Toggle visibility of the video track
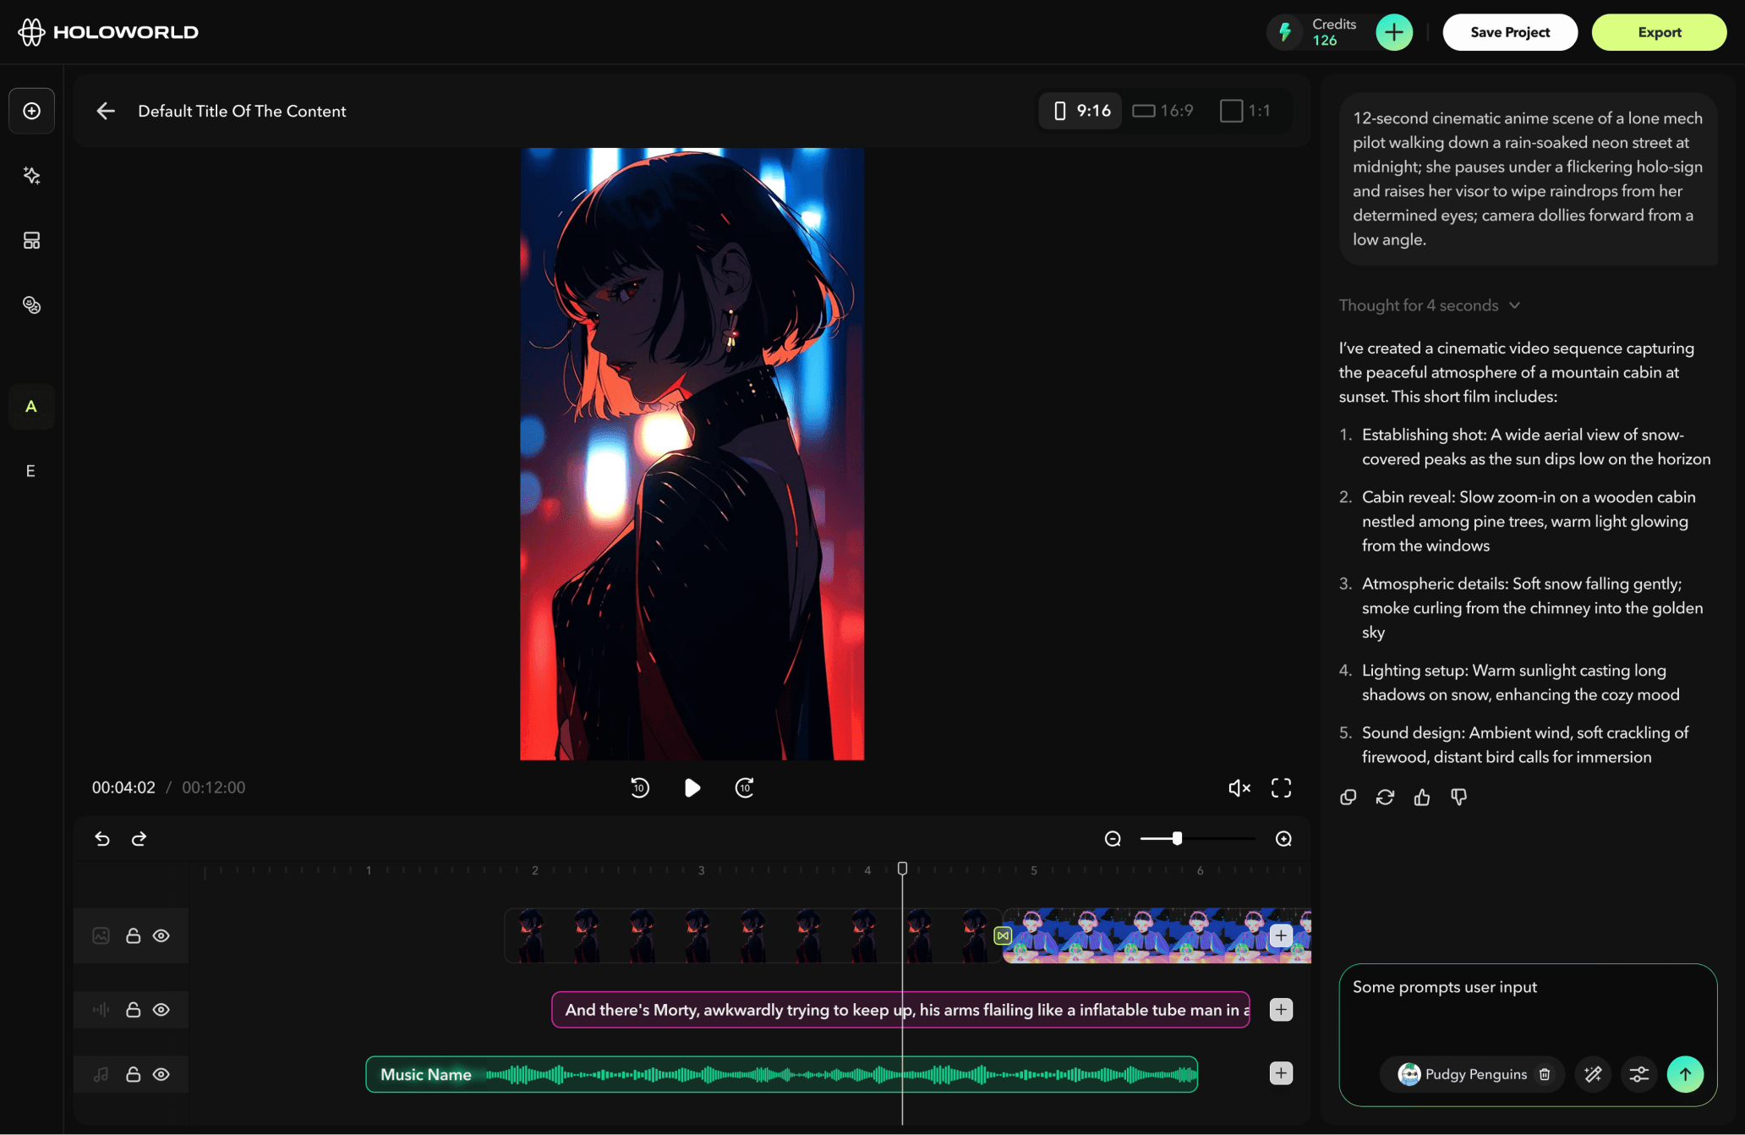Viewport: 1745px width, 1135px height. 161,935
